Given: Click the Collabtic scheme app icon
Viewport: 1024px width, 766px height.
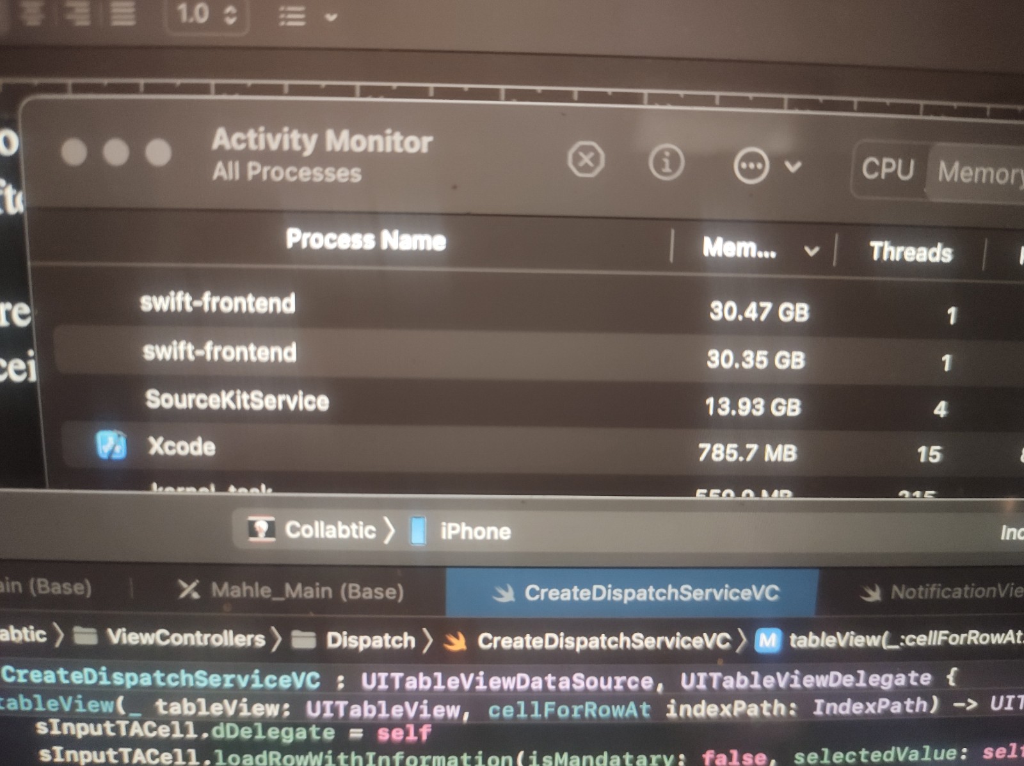Looking at the screenshot, I should (x=261, y=529).
